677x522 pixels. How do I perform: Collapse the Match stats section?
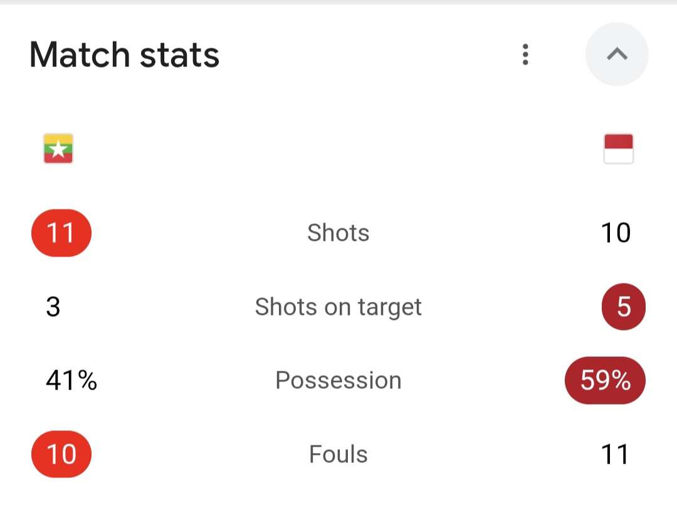pyautogui.click(x=617, y=55)
